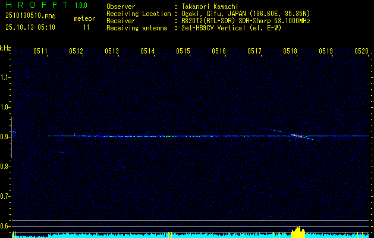The image size is (374, 238).
Task: Click the 0513 time marker
Action: pyautogui.click(x=112, y=51)
